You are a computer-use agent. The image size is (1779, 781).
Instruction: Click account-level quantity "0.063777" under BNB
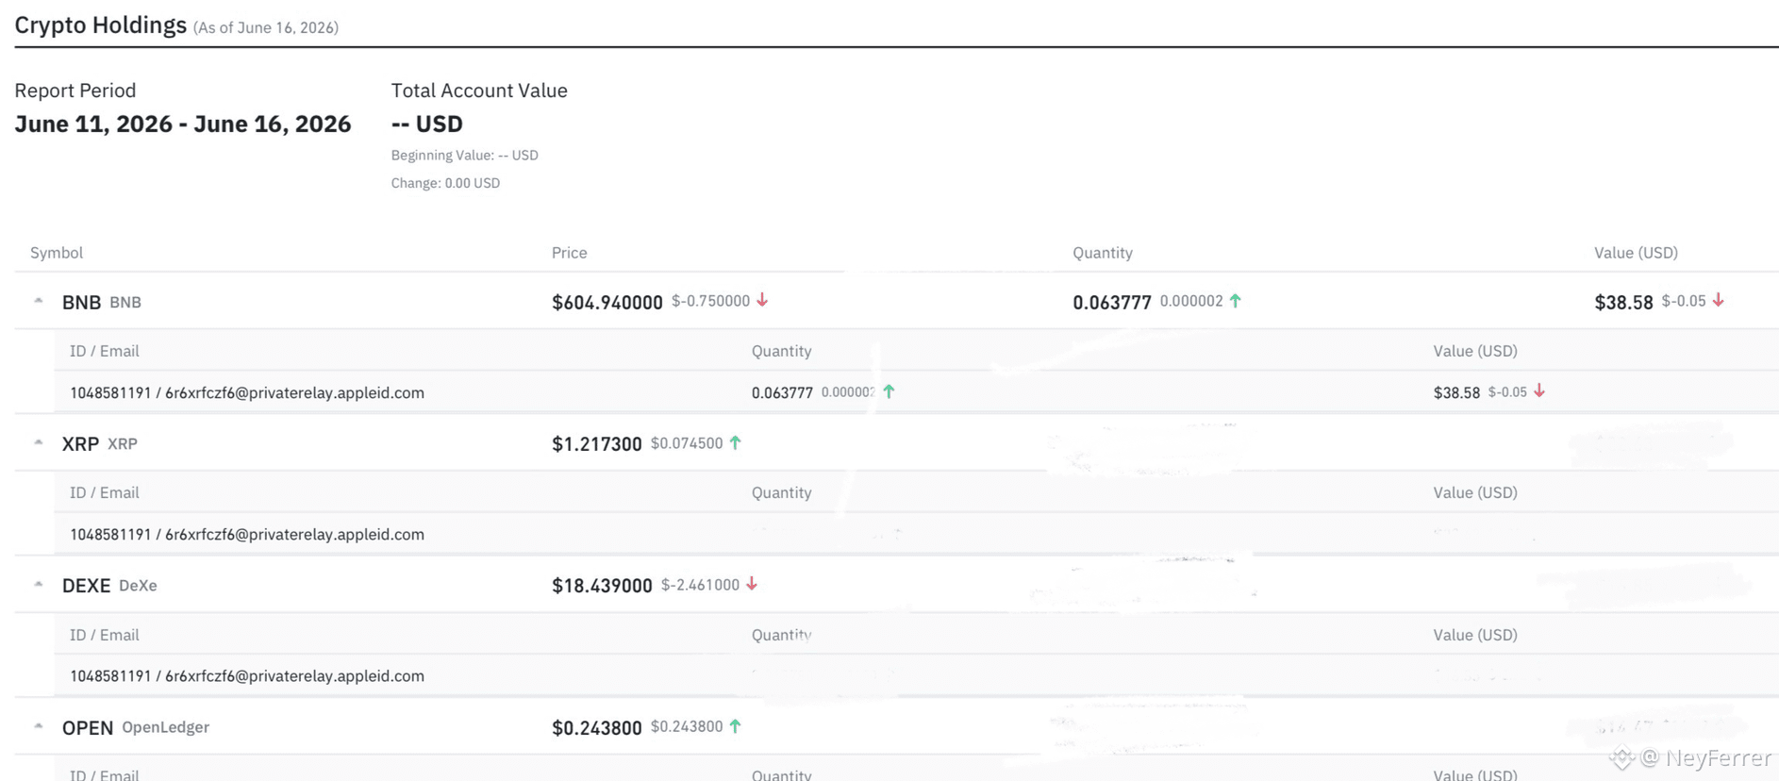[782, 392]
